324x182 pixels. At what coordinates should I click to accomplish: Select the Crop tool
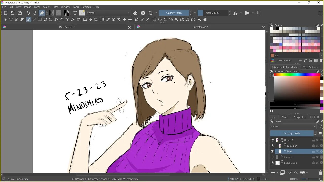click(x=96, y=19)
